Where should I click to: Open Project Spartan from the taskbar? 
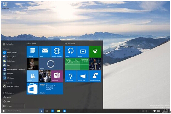(53, 111)
